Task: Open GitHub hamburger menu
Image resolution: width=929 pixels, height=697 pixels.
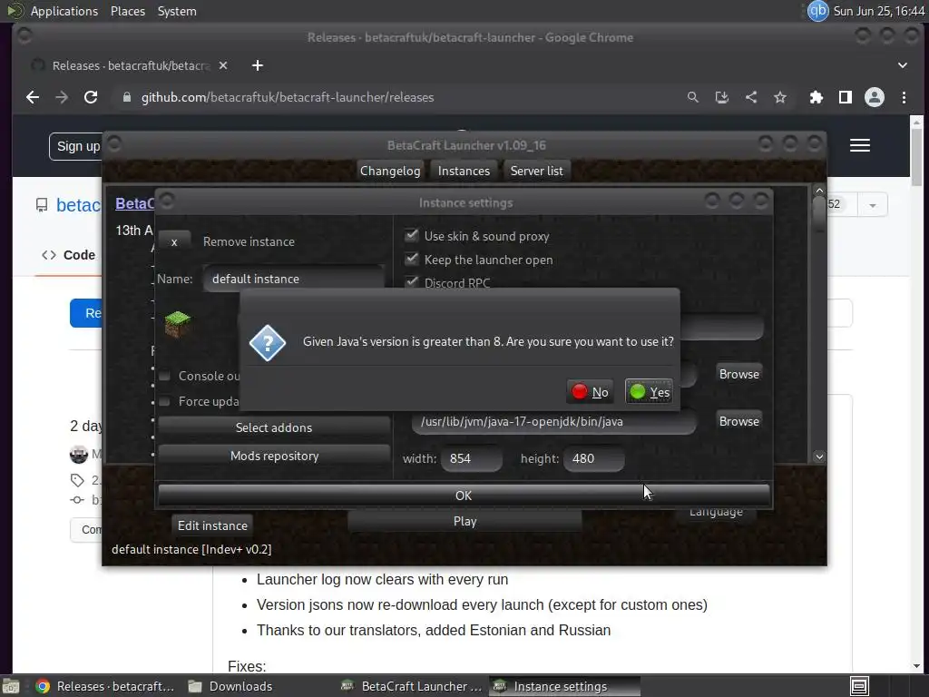Action: 860,145
